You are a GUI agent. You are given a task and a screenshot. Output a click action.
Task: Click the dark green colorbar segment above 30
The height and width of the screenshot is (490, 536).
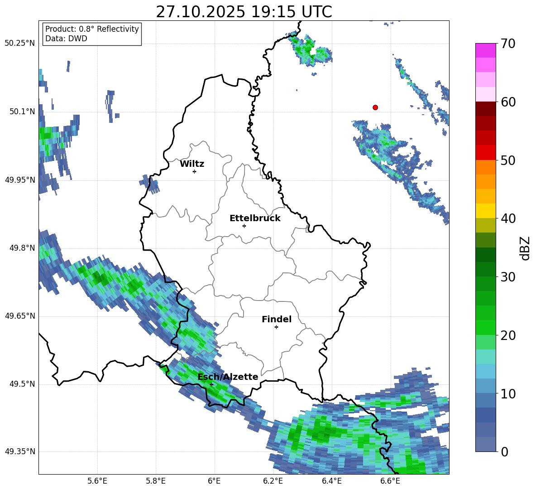pyautogui.click(x=485, y=269)
